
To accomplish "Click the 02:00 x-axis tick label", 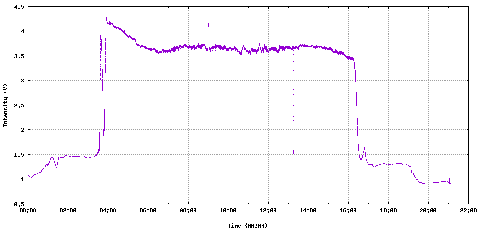I will click(68, 210).
